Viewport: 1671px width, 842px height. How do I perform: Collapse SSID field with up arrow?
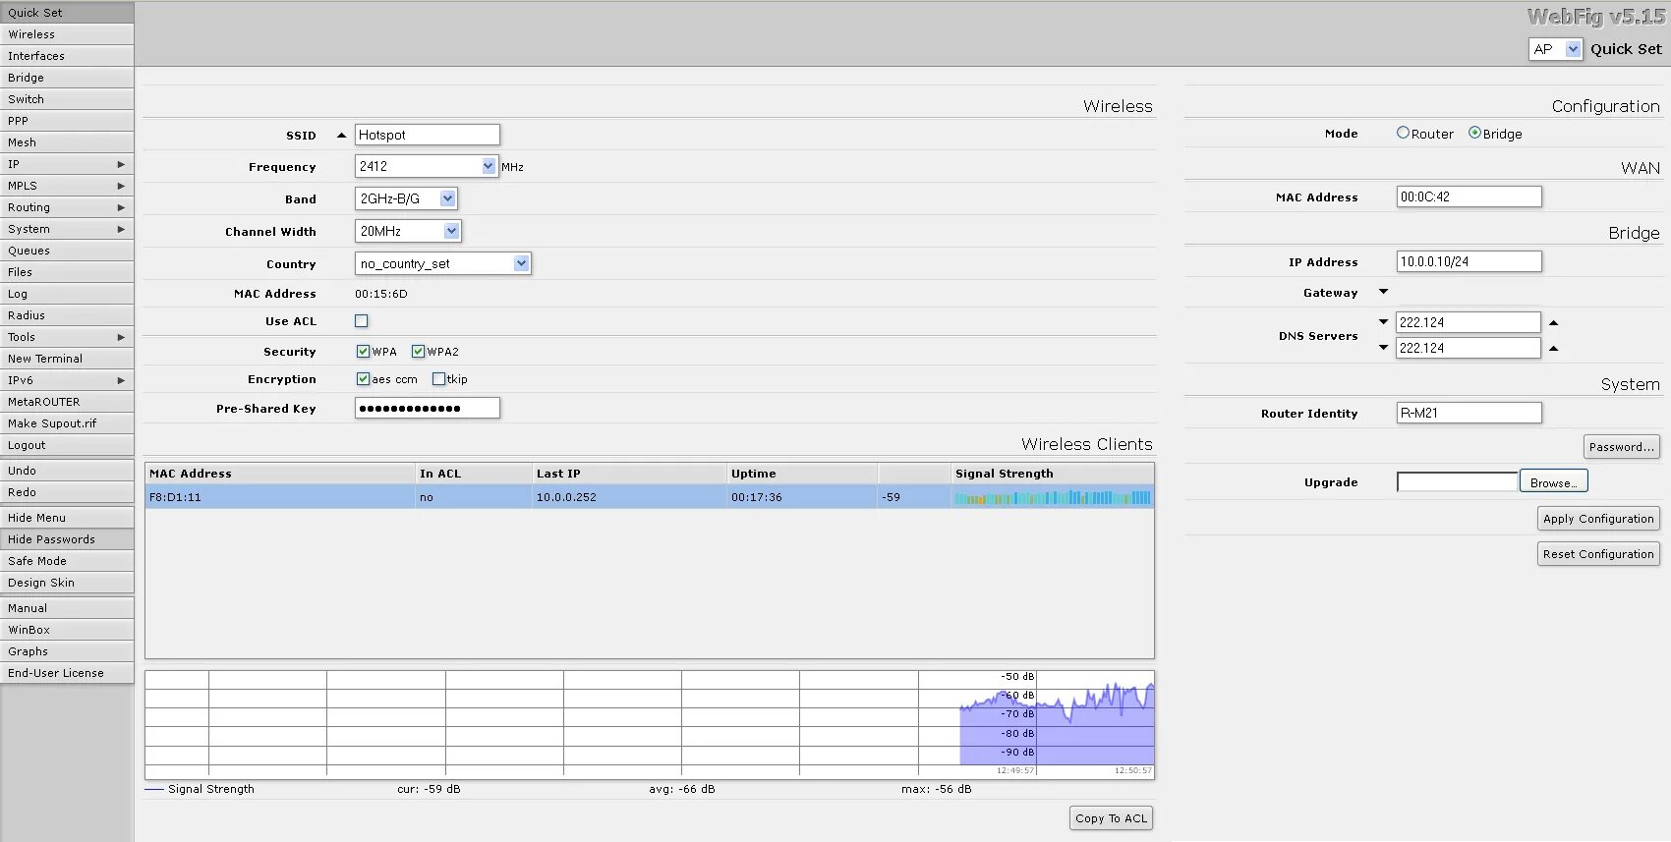(x=341, y=136)
